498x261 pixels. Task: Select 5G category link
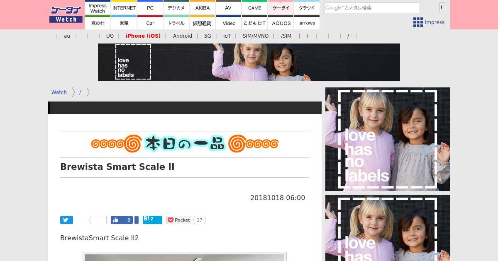(x=207, y=36)
